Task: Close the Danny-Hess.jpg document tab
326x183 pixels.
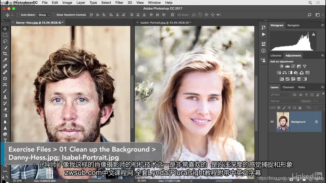Action: click(13, 23)
